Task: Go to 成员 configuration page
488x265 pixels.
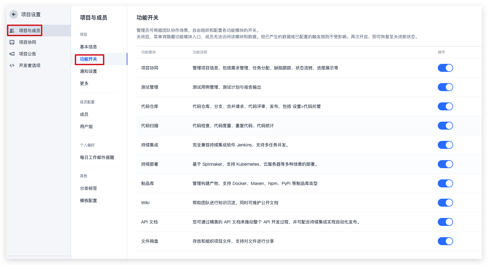Action: coord(84,114)
